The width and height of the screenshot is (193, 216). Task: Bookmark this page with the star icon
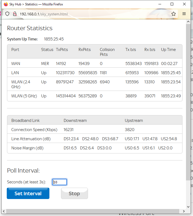[174, 14]
